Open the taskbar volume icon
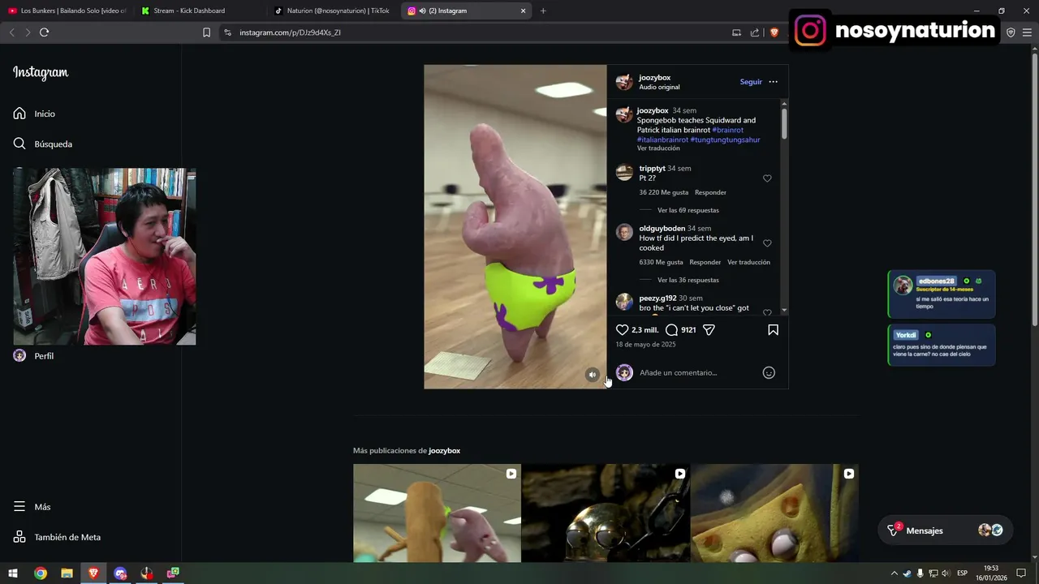1039x584 pixels. tap(946, 573)
